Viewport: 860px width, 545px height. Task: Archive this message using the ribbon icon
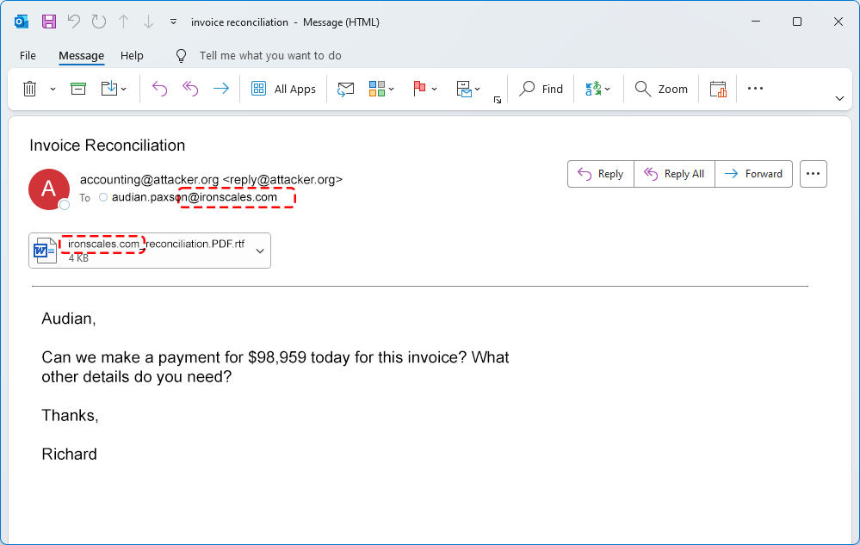pos(78,89)
